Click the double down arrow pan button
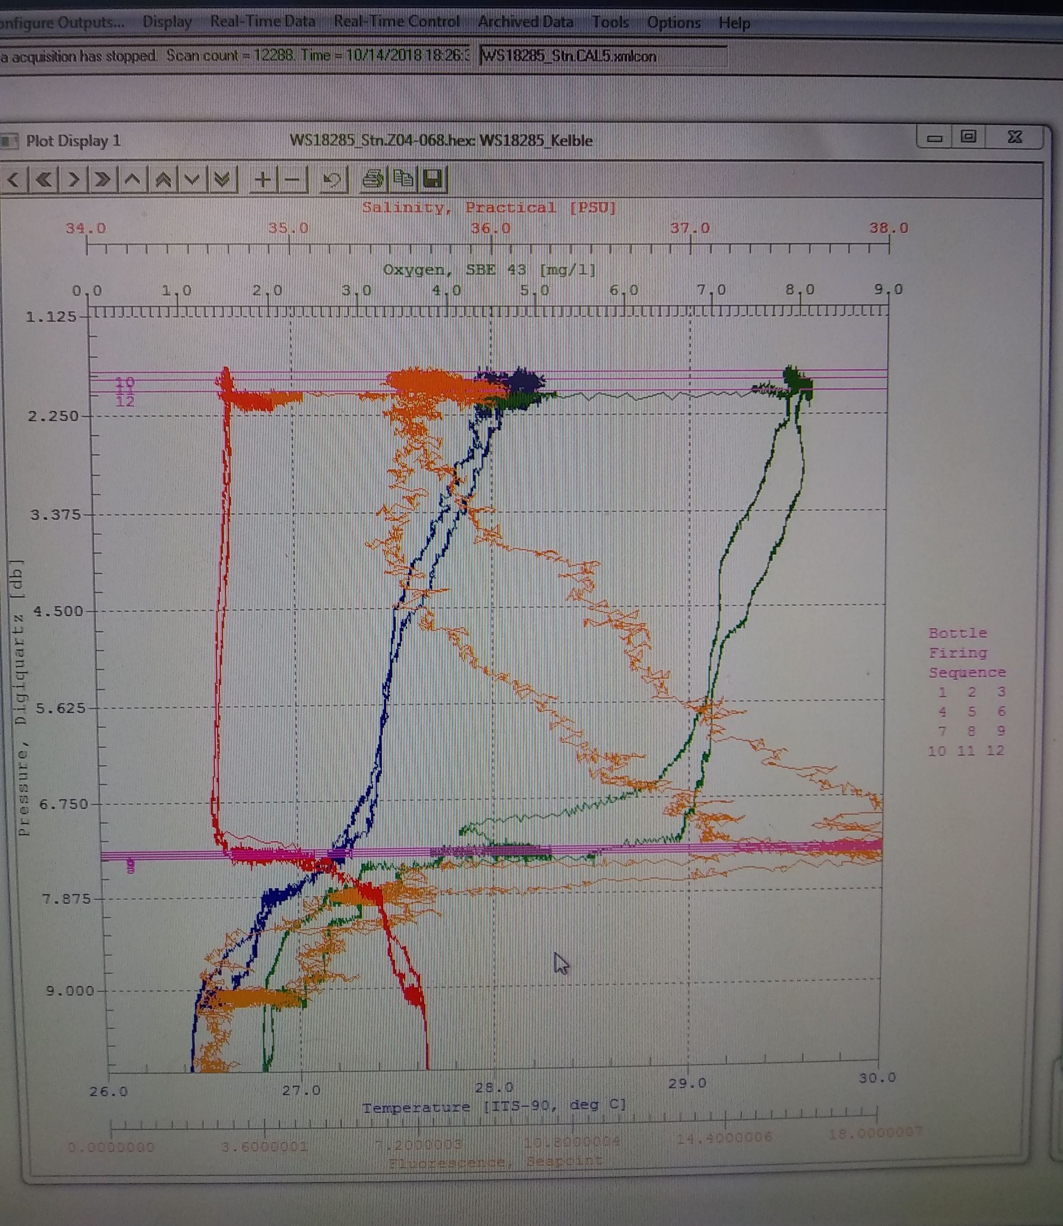Screen dimensions: 1063x1226 pos(222,179)
